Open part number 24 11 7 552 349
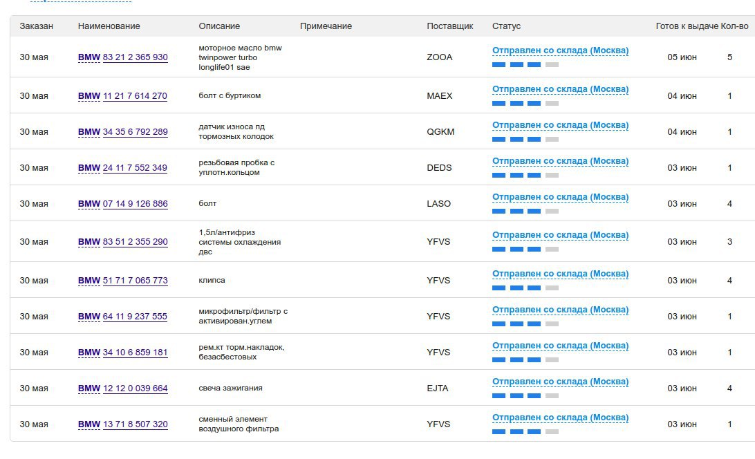 [136, 167]
